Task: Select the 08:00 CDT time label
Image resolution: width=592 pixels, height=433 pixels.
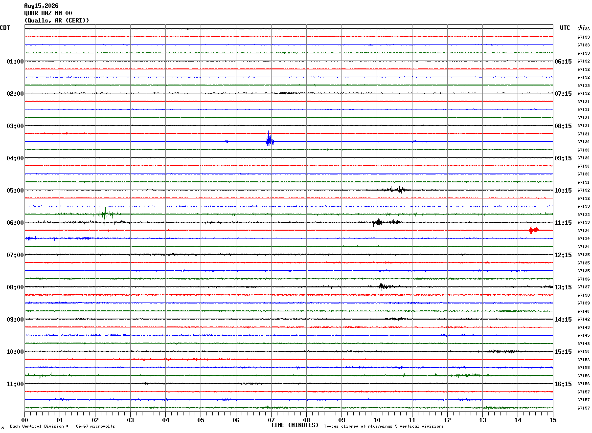Action: click(15, 287)
